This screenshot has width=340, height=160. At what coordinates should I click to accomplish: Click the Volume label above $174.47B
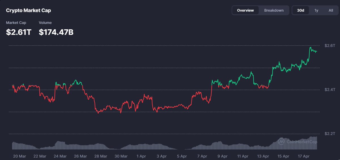coord(45,23)
